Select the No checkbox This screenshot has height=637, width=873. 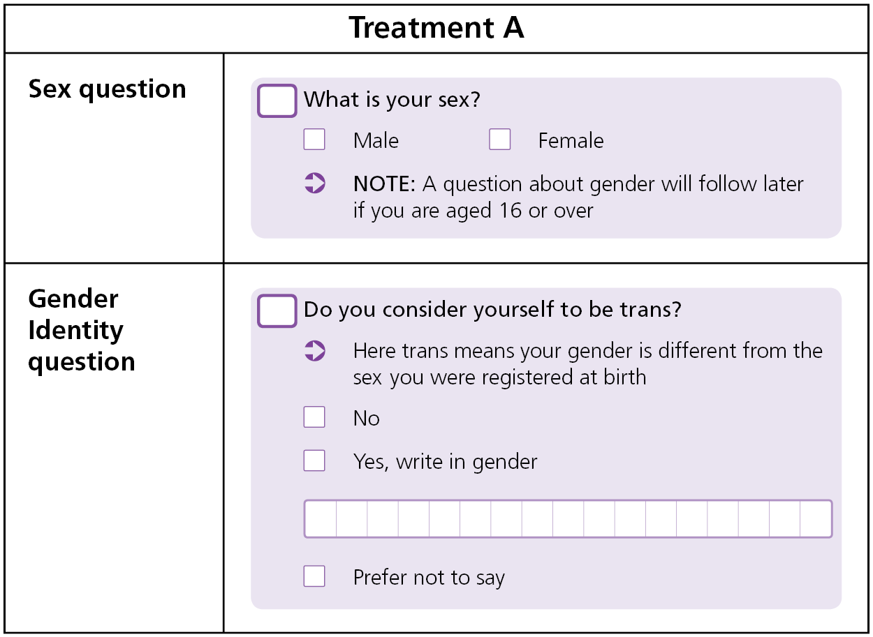pos(314,417)
